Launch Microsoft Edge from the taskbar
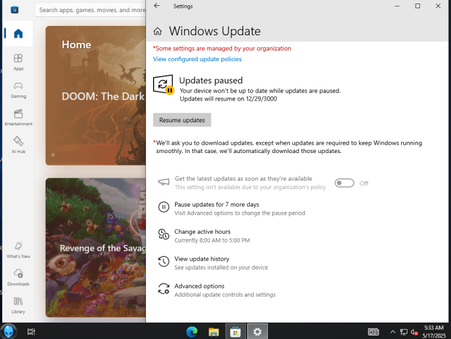The height and width of the screenshot is (339, 451). 192,332
